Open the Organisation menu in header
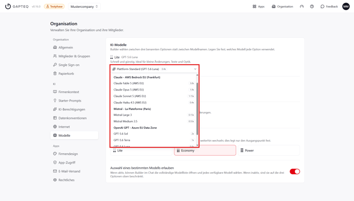This screenshot has width=354, height=201. (283, 6)
